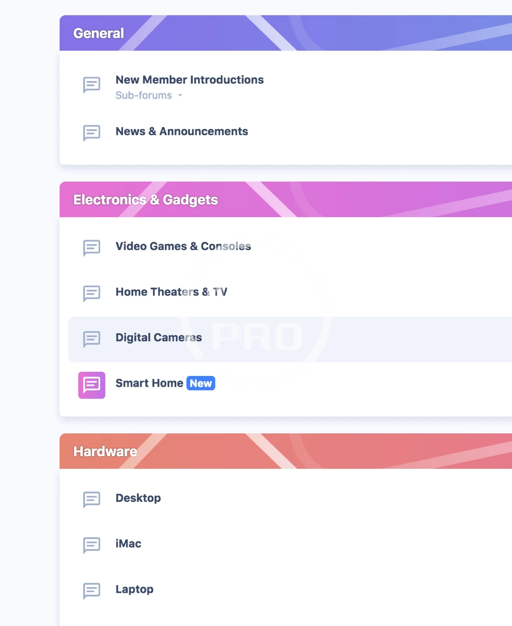Open the General category header
The image size is (512, 626).
(99, 33)
